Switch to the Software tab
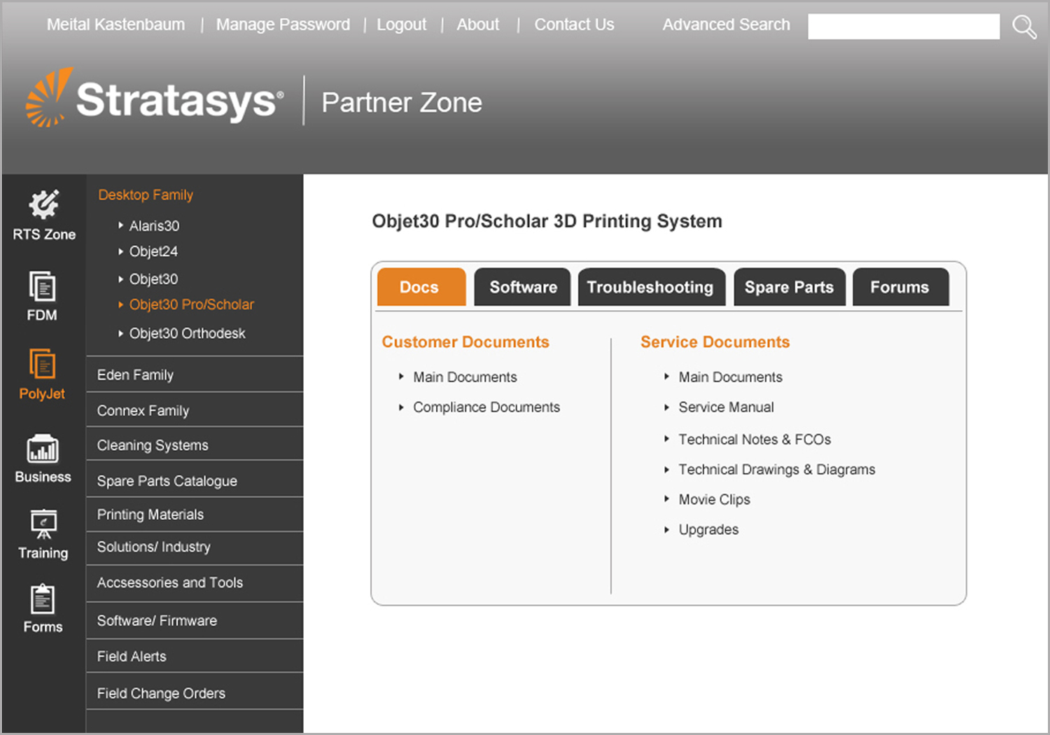 (522, 287)
